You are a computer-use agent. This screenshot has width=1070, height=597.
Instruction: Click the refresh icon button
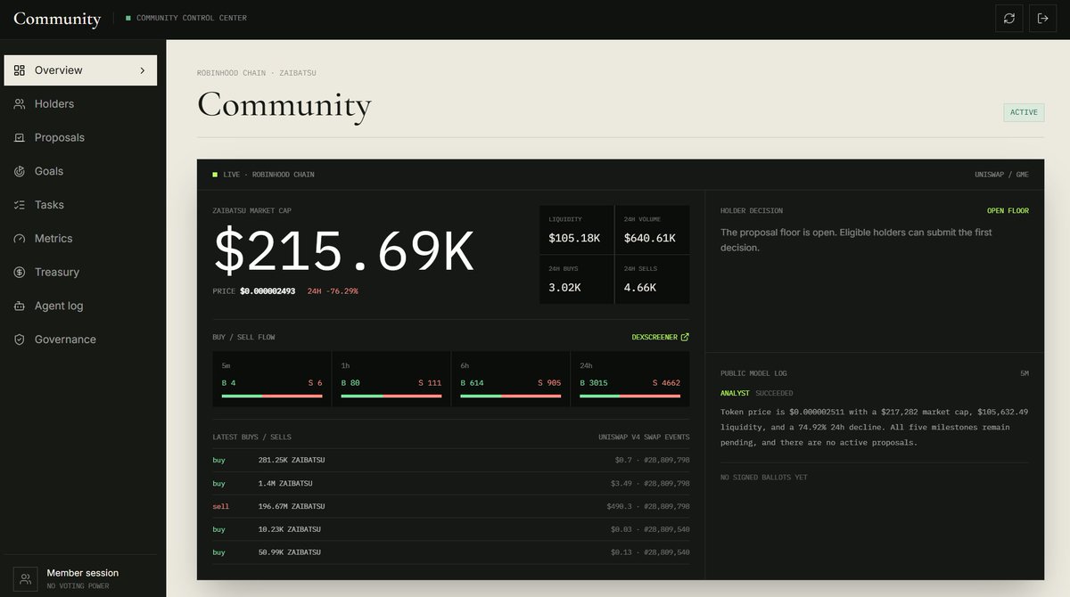1009,18
